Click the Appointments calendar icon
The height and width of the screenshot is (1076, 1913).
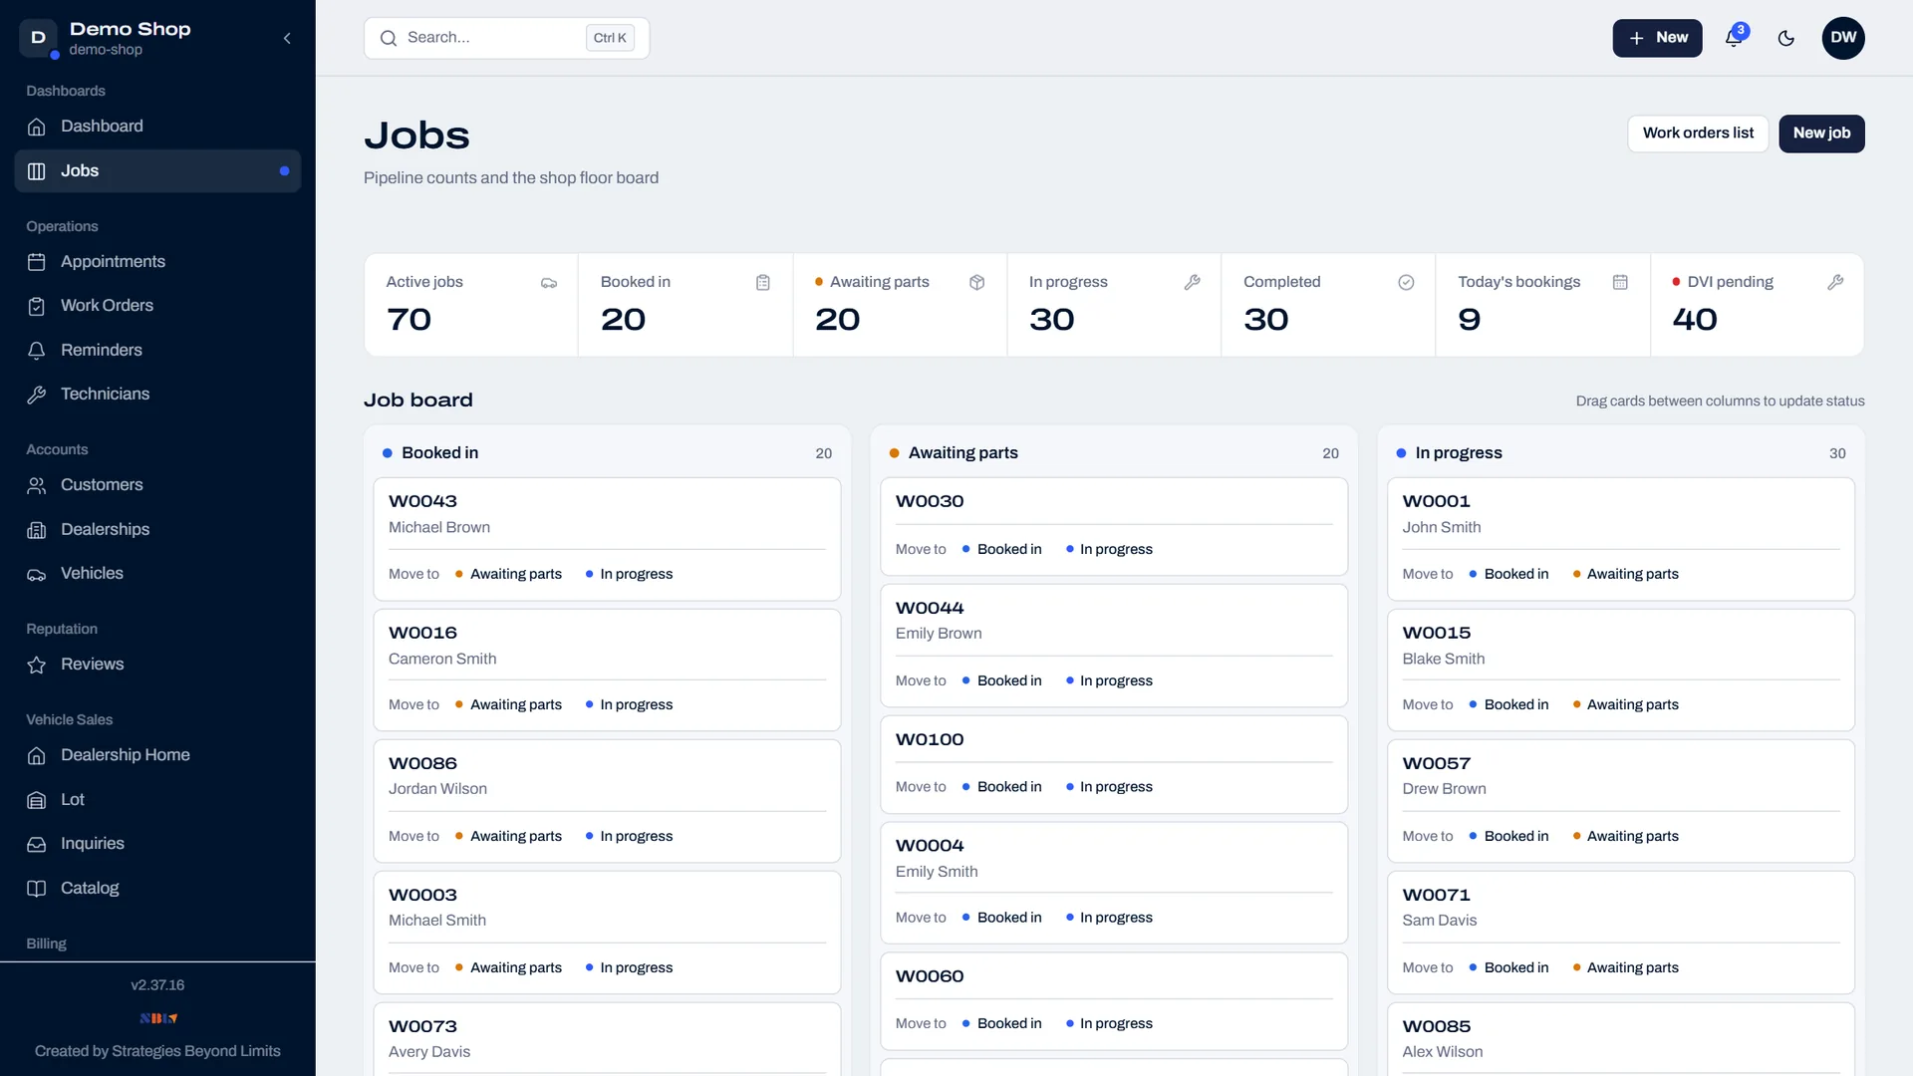(37, 262)
